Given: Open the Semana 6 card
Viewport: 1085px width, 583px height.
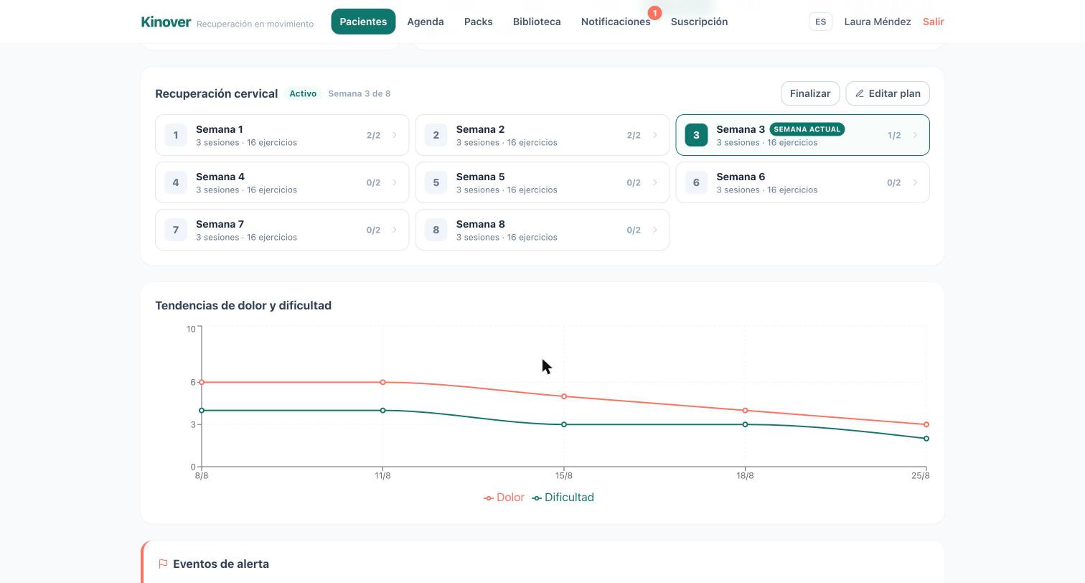Looking at the screenshot, I should [802, 182].
